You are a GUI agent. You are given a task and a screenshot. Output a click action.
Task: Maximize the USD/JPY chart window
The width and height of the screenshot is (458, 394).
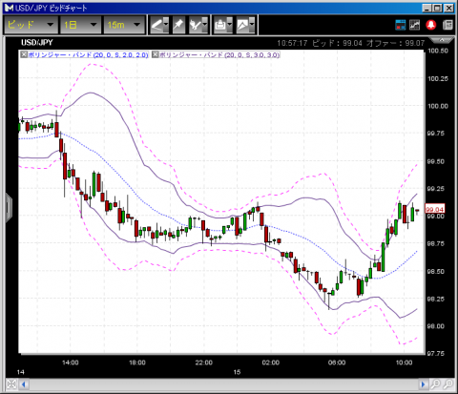438,8
